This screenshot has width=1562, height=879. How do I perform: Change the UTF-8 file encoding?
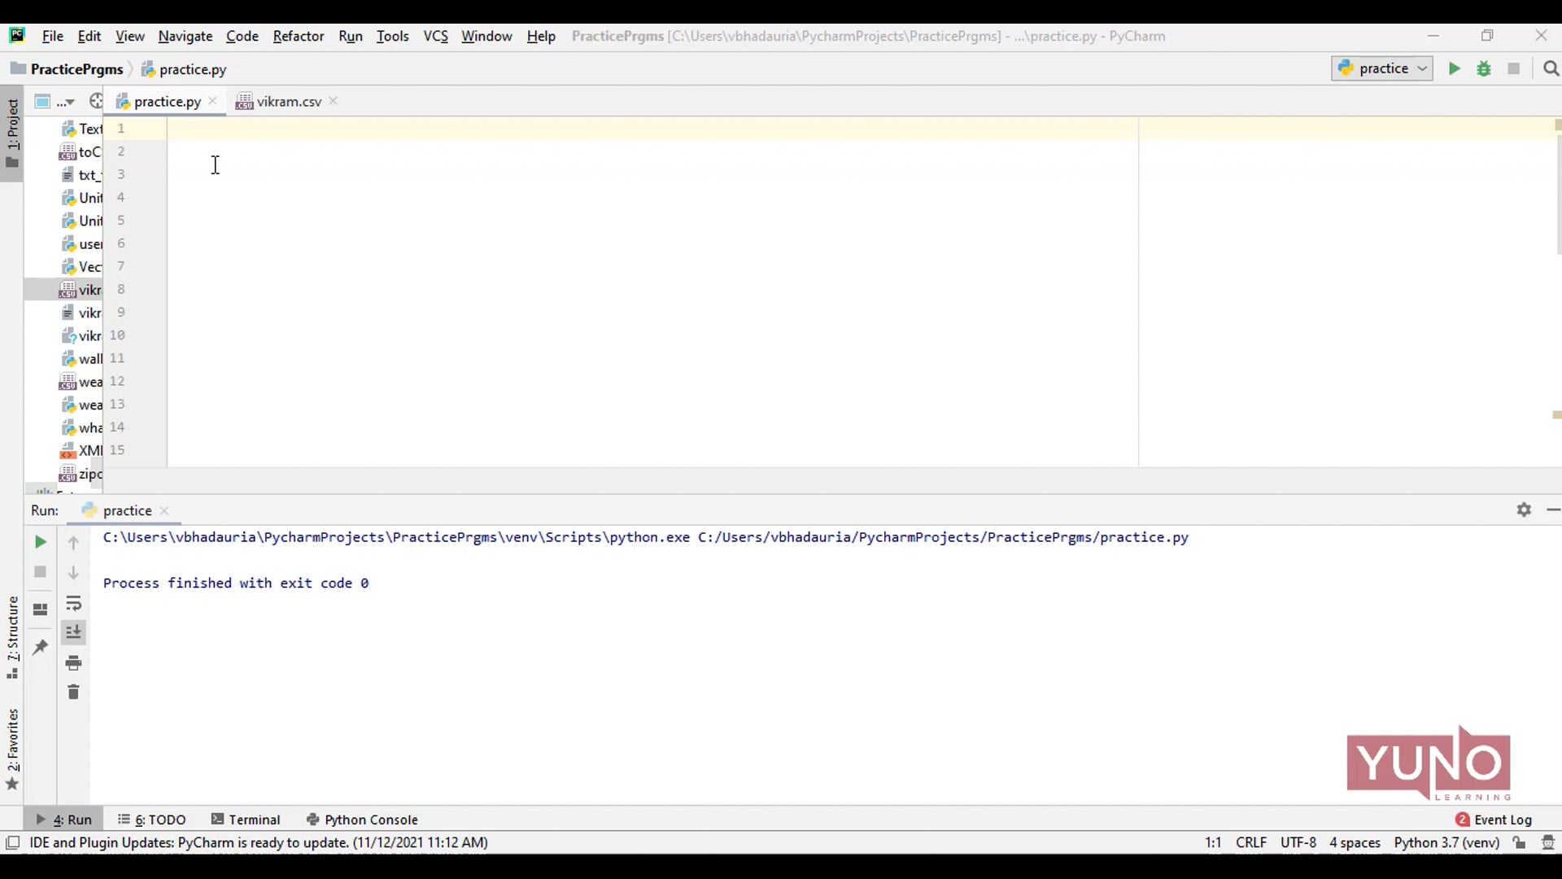(1298, 842)
